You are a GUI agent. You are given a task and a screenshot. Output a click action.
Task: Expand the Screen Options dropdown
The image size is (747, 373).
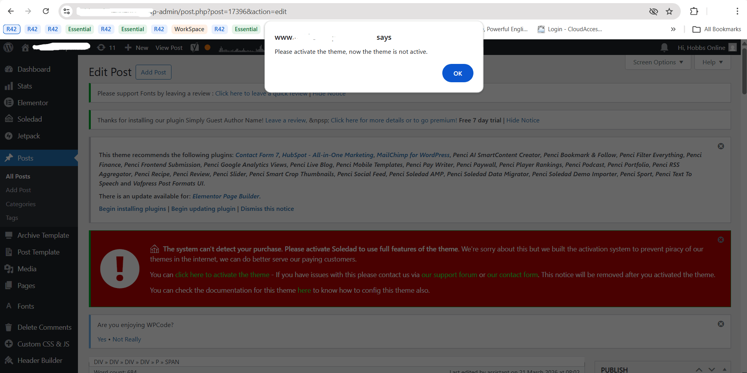pyautogui.click(x=658, y=62)
